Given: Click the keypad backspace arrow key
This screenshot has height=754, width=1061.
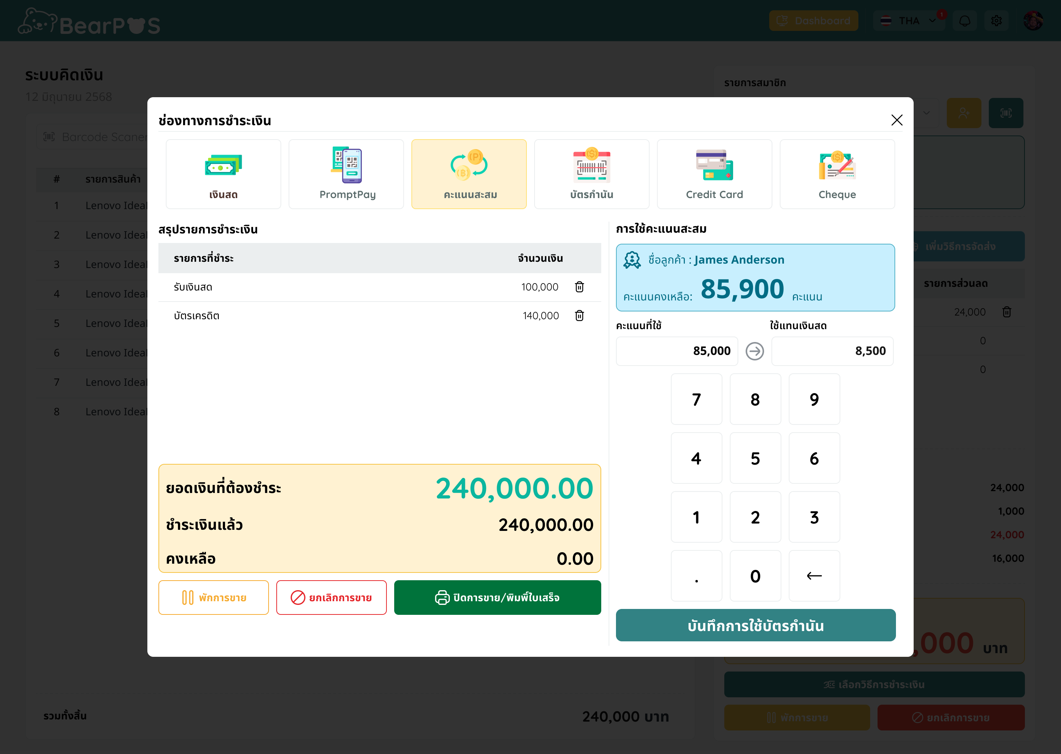Looking at the screenshot, I should [814, 576].
